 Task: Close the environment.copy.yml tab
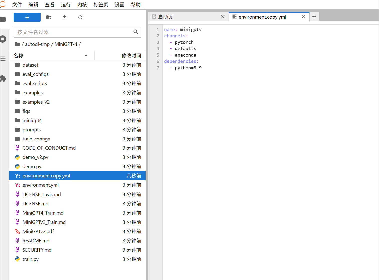pyautogui.click(x=303, y=17)
